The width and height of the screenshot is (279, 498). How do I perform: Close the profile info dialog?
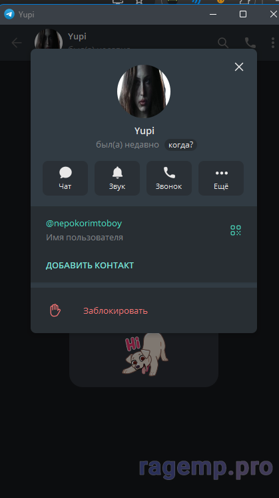coord(239,67)
